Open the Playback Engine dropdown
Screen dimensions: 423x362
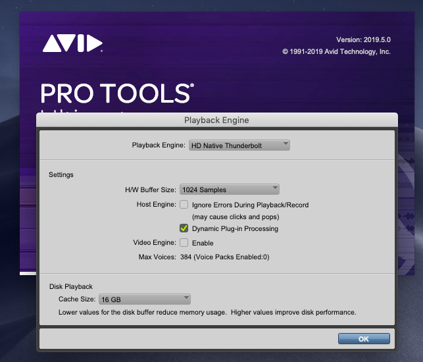tap(239, 145)
